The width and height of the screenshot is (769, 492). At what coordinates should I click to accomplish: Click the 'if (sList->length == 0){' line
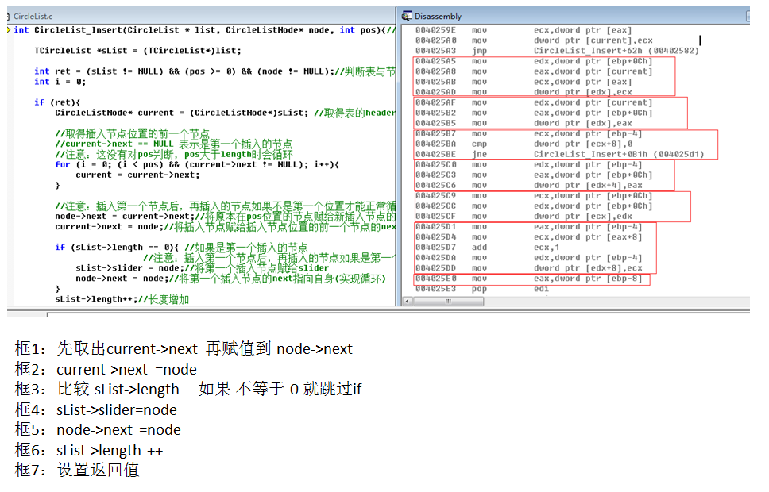point(181,247)
